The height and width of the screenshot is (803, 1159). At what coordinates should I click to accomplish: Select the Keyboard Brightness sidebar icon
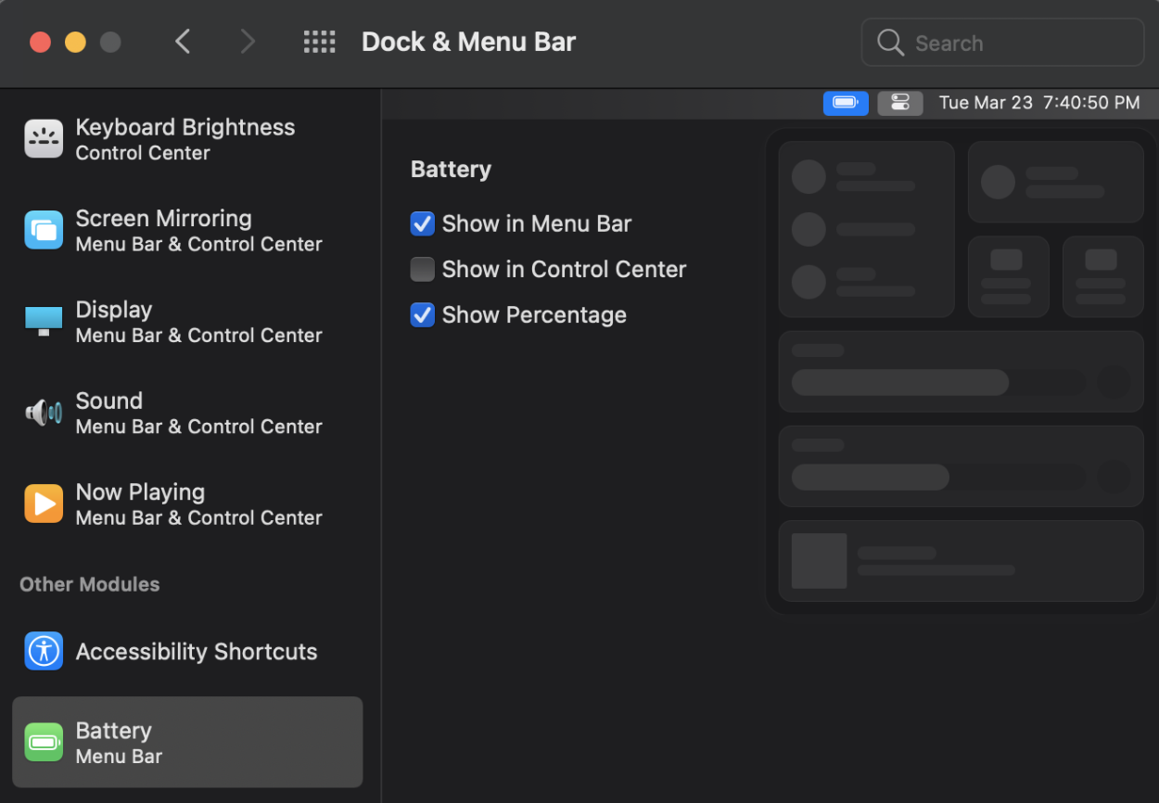(x=43, y=138)
